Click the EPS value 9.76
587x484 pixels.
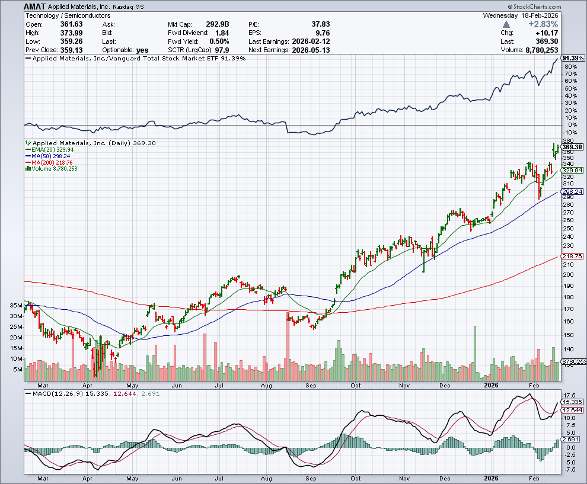pyautogui.click(x=323, y=33)
